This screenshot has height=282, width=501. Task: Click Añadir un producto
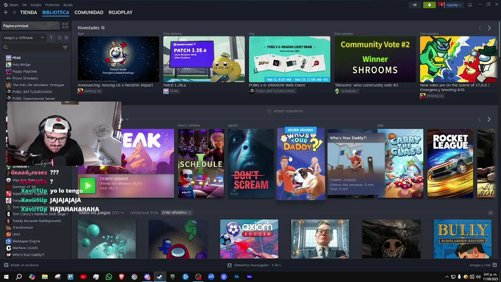[x=21, y=265]
